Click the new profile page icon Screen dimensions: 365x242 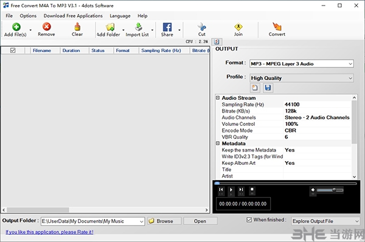pos(255,88)
